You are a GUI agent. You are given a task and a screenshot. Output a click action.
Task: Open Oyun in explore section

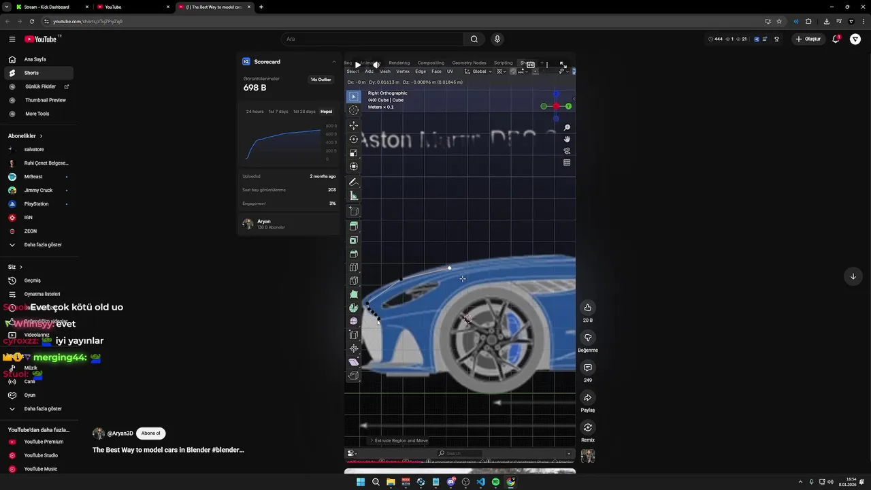pos(39,395)
